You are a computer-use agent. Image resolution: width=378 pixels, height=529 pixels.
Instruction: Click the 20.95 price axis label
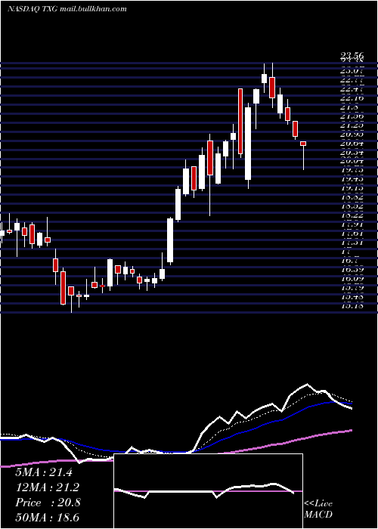pyautogui.click(x=352, y=135)
